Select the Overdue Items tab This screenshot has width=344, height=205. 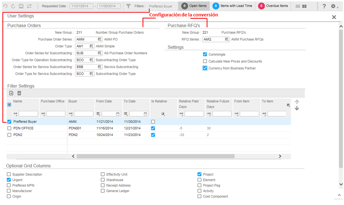(x=273, y=6)
